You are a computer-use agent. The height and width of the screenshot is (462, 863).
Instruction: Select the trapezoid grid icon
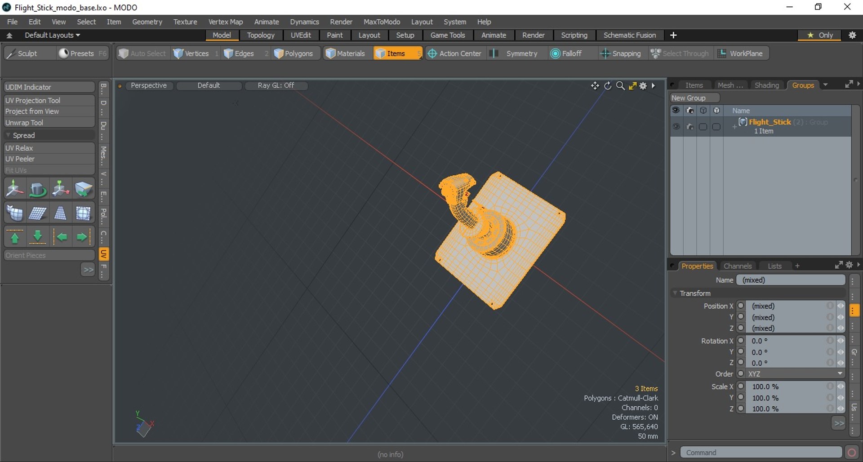[x=60, y=213]
